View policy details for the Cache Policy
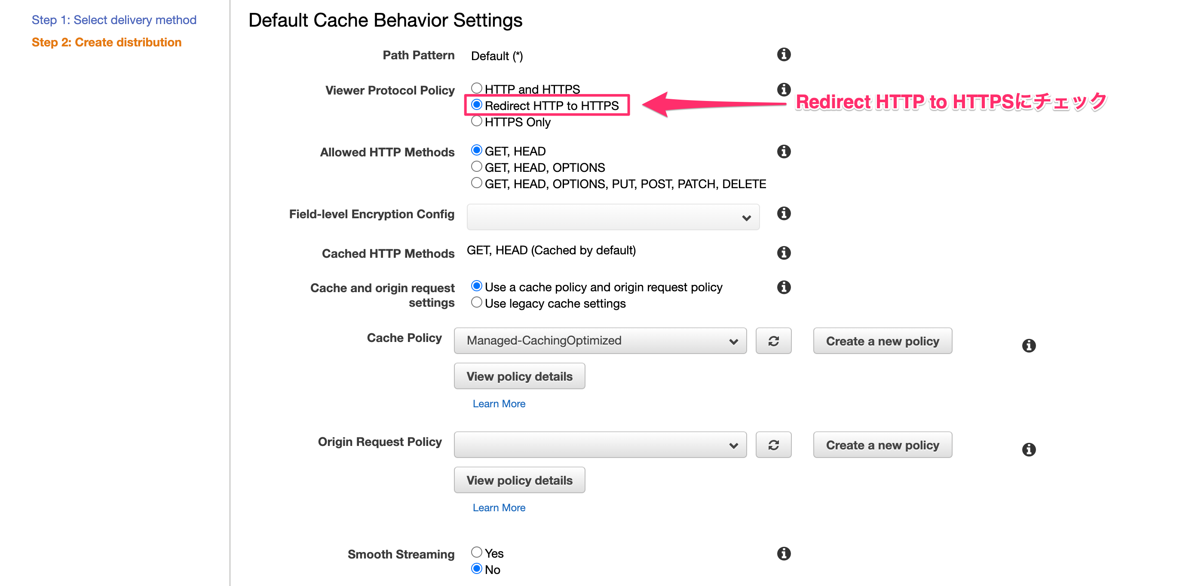Image resolution: width=1189 pixels, height=586 pixels. pos(519,376)
